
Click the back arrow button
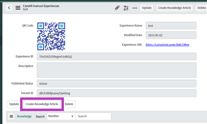click(x=9, y=8)
